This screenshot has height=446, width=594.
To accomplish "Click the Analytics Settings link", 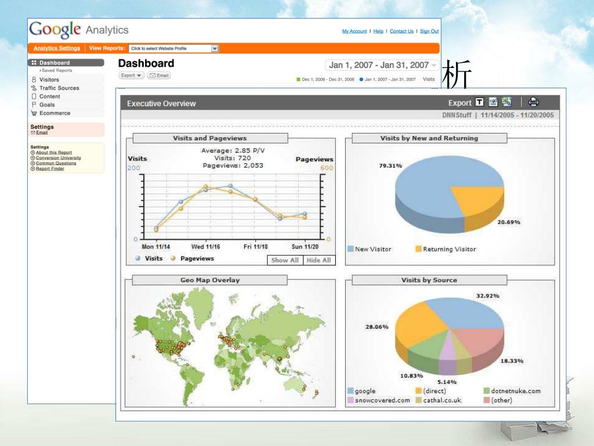I will (57, 48).
